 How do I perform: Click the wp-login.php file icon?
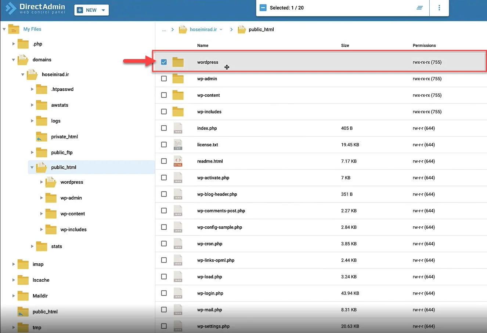click(x=178, y=293)
